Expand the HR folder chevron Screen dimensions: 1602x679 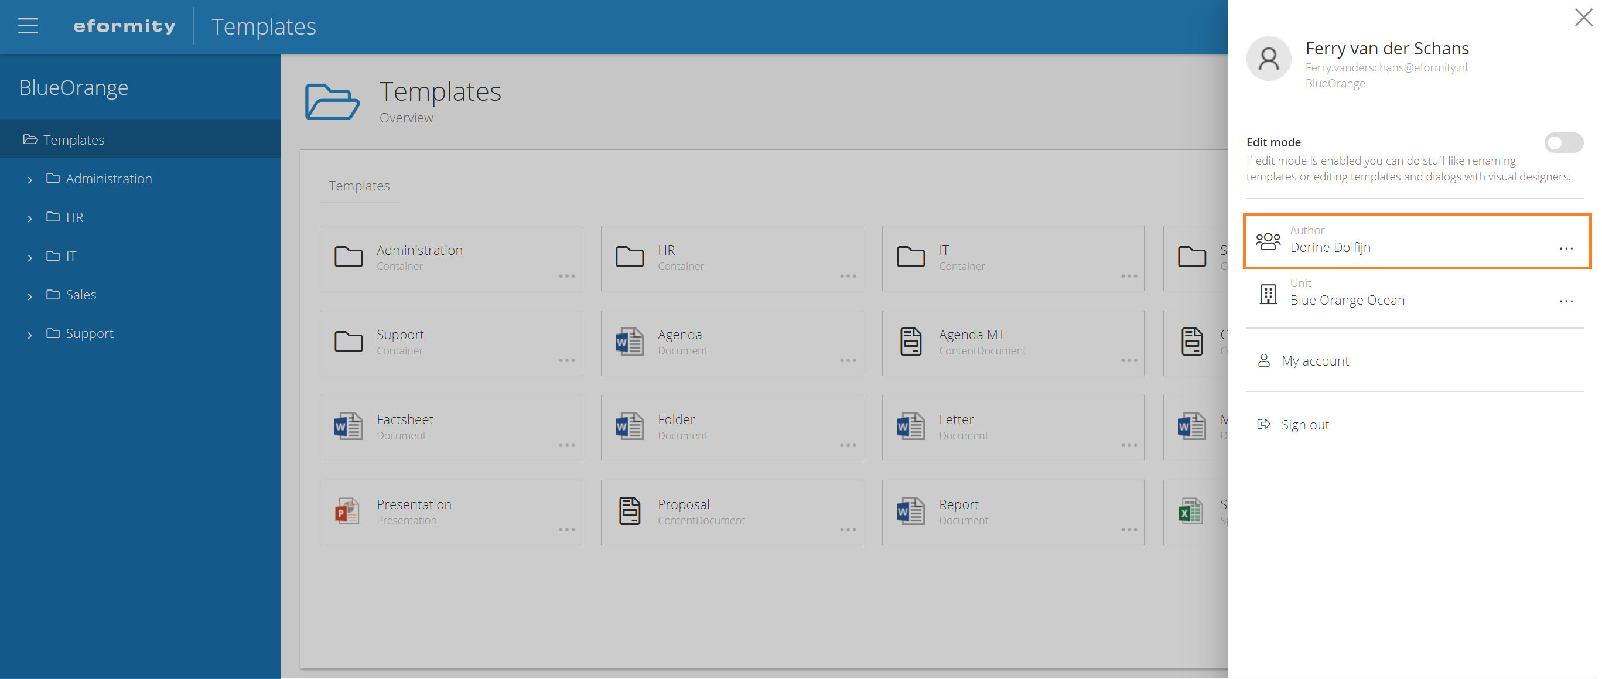(30, 219)
